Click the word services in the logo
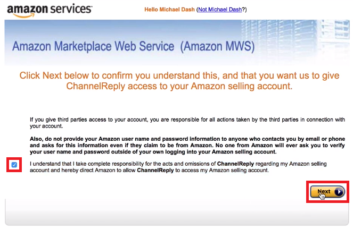Image resolution: width=353 pixels, height=229 pixels. (71, 9)
